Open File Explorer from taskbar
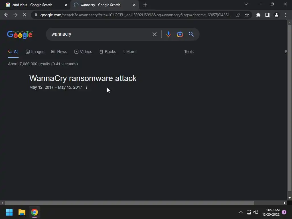This screenshot has width=292, height=219. click(x=22, y=212)
